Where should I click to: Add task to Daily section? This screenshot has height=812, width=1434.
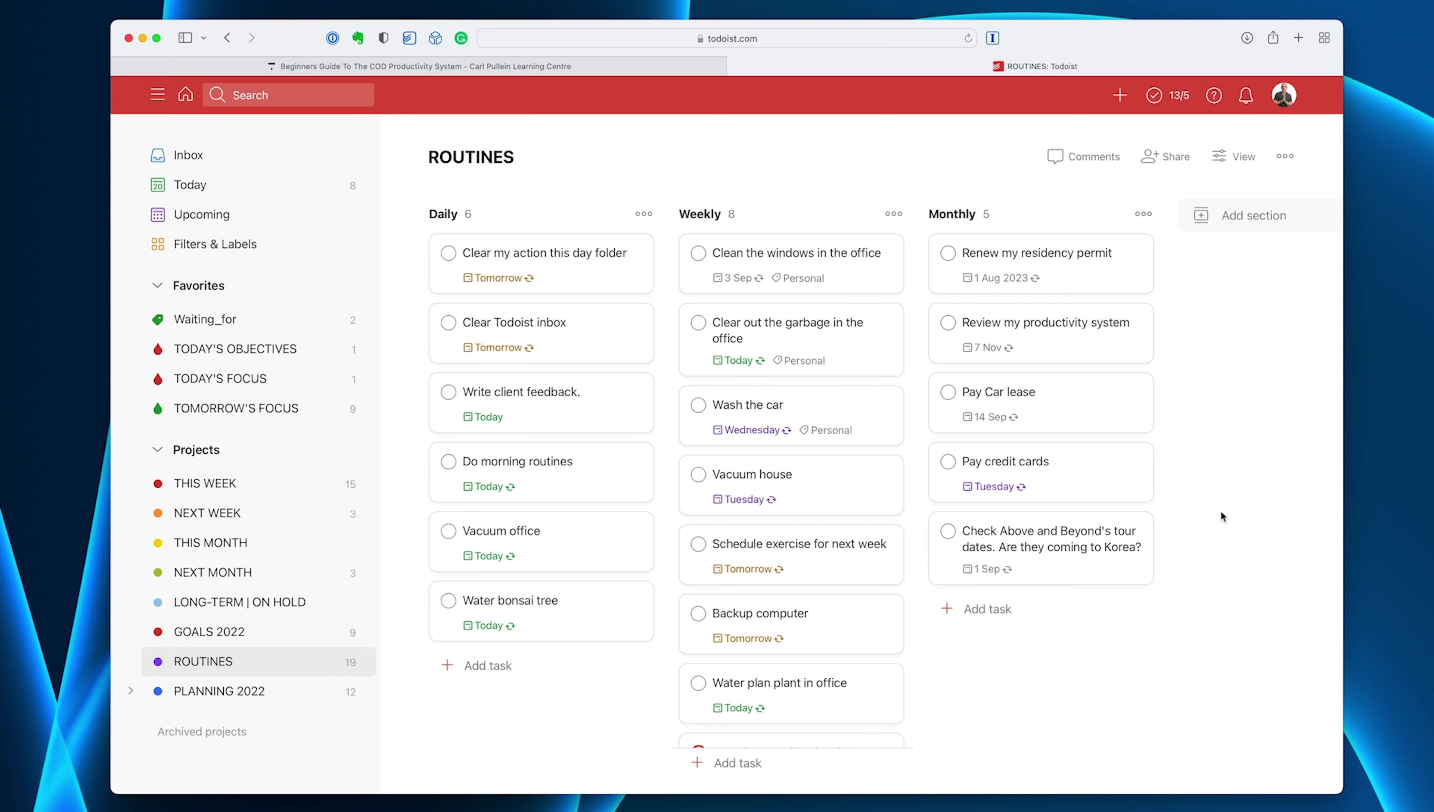(476, 665)
